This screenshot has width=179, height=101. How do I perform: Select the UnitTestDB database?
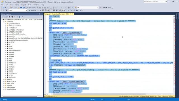(12, 77)
